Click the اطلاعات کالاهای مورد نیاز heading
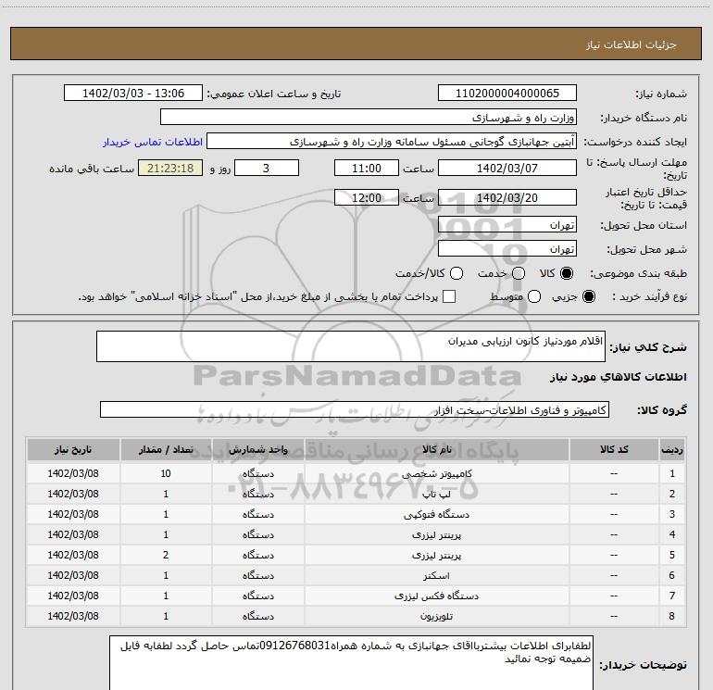 tap(619, 377)
